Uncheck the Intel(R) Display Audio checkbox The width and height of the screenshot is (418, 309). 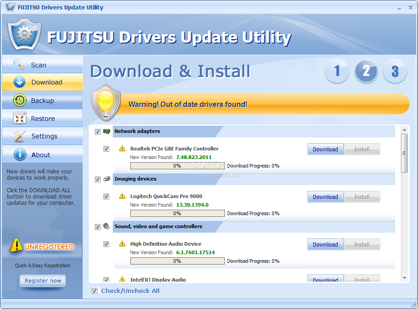106,279
